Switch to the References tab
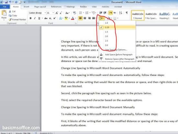 tap(56, 7)
